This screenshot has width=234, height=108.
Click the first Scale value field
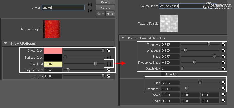(x=170, y=95)
